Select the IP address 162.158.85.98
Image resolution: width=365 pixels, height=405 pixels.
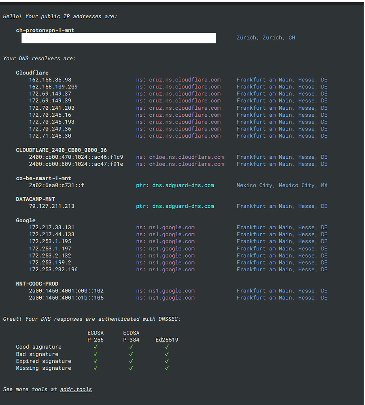[50, 80]
